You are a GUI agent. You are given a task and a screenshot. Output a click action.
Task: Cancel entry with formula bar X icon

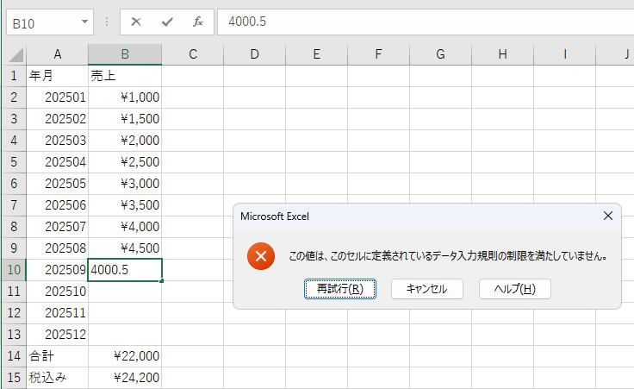136,22
